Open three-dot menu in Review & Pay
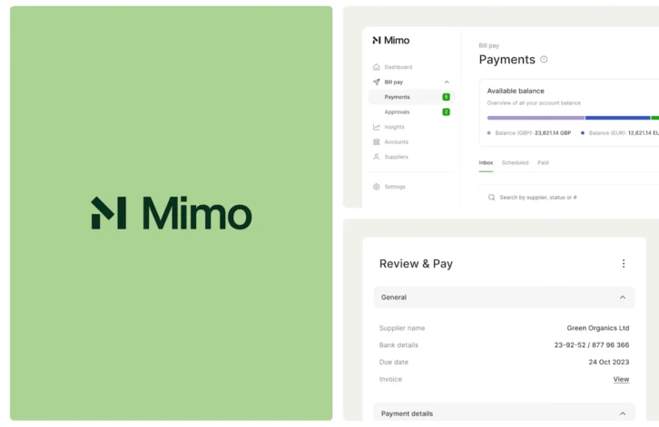This screenshot has height=427, width=659. tap(623, 264)
